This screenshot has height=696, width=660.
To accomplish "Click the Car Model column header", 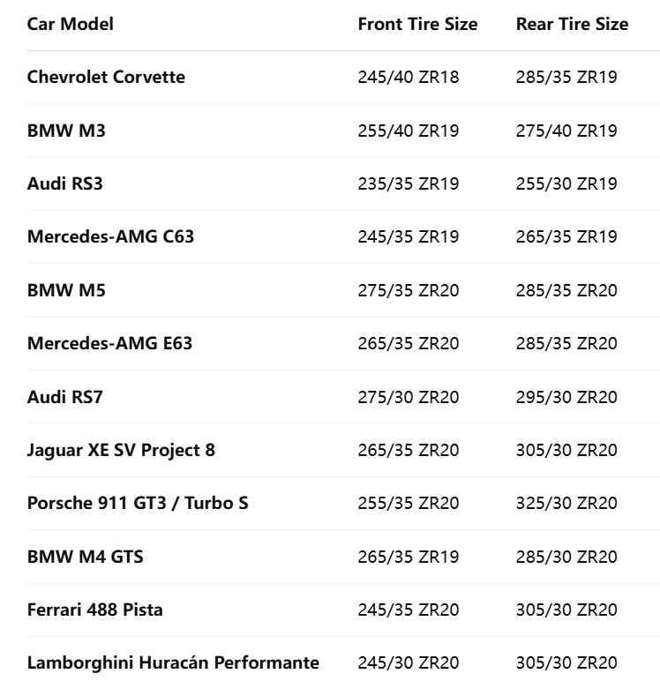I will 71,24.
